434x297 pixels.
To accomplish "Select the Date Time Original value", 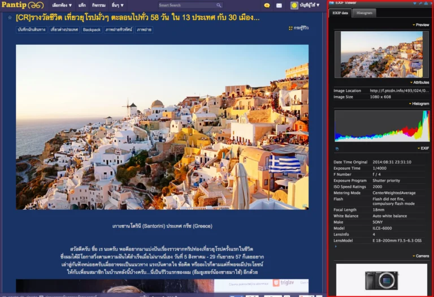I will point(392,162).
